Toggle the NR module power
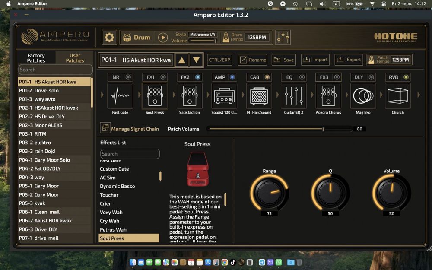The height and width of the screenshot is (270, 432). (x=128, y=77)
